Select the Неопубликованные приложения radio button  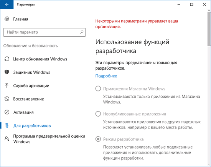98,114
